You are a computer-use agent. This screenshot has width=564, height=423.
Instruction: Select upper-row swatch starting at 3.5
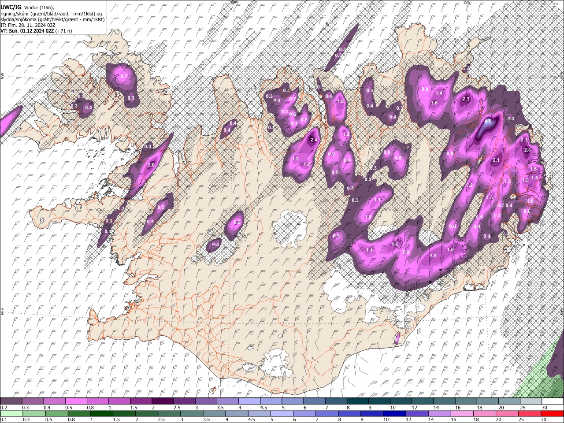pos(227,401)
